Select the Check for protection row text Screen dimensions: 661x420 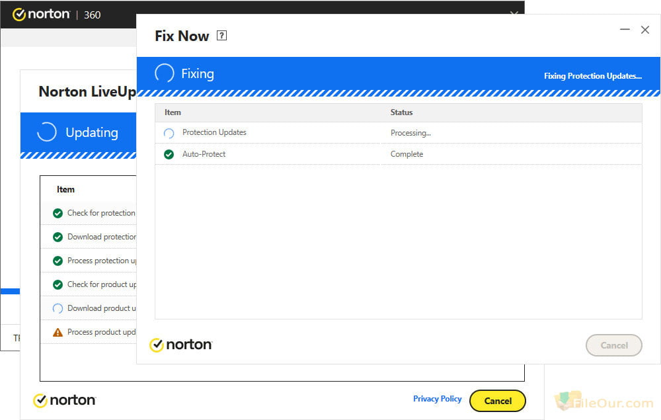[x=101, y=213]
